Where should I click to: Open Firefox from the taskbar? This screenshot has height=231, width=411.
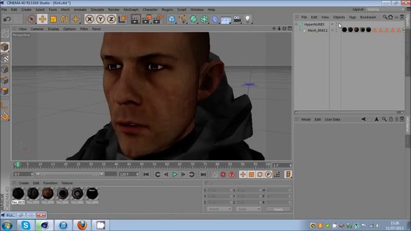(x=82, y=225)
